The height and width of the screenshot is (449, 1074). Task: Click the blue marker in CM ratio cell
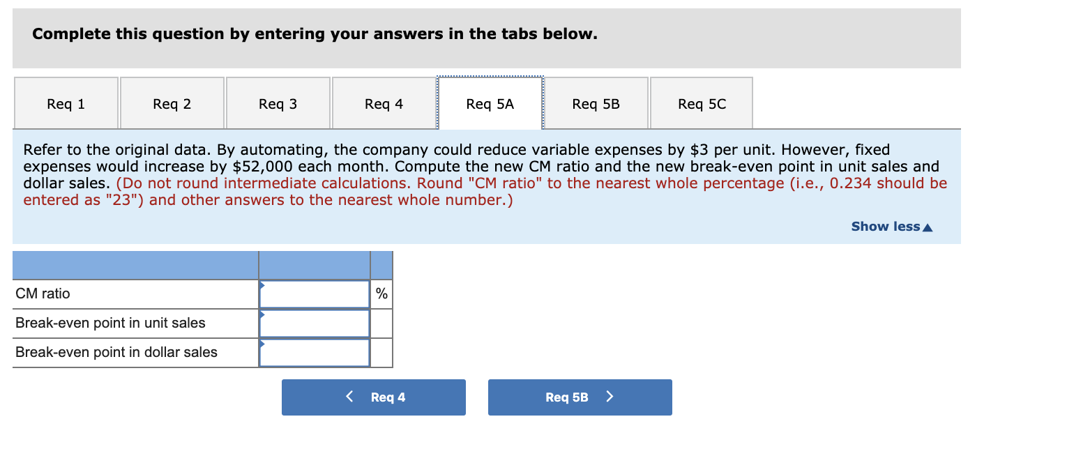pyautogui.click(x=263, y=284)
